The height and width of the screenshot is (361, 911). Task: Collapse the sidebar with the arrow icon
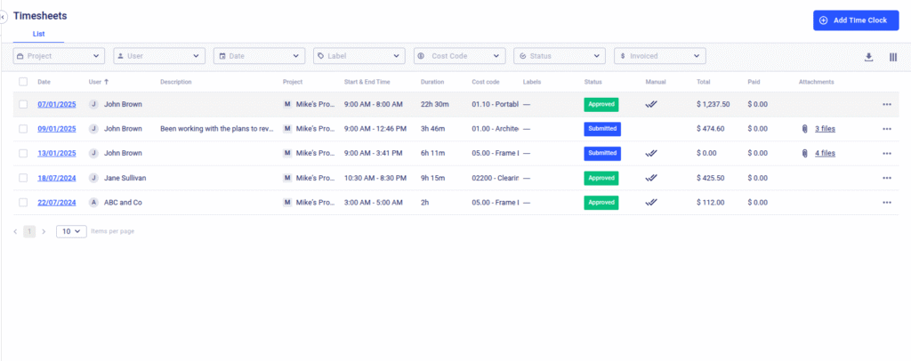point(3,18)
